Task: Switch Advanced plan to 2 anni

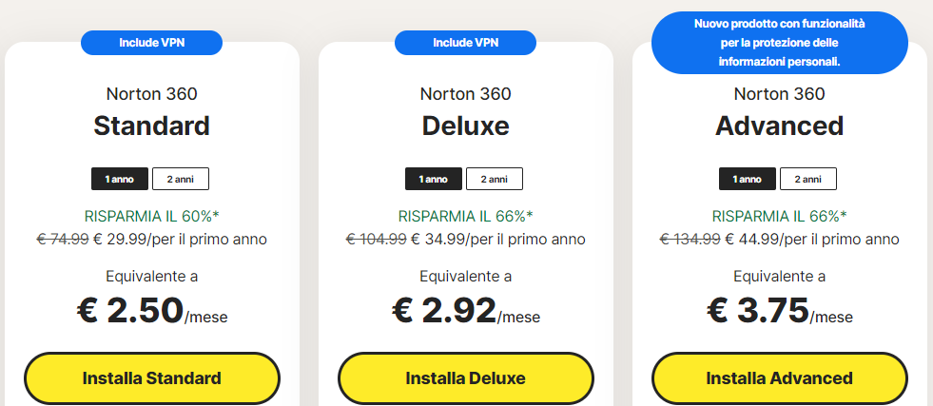Action: pyautogui.click(x=808, y=179)
